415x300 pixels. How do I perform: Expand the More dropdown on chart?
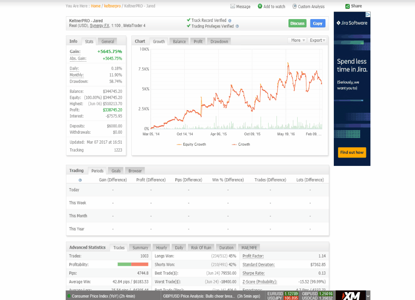298,40
